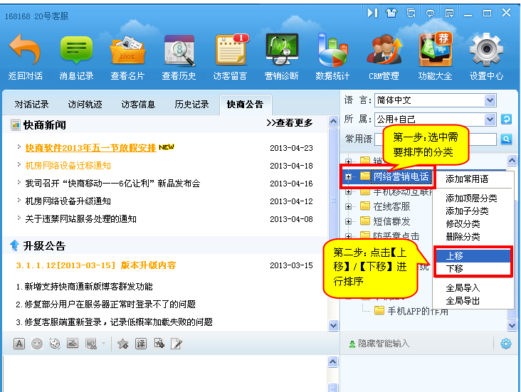Switch to the 访客信息 tab

click(x=138, y=105)
